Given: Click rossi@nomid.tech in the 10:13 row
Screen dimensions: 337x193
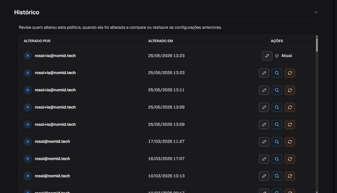Looking at the screenshot, I should (x=52, y=176).
